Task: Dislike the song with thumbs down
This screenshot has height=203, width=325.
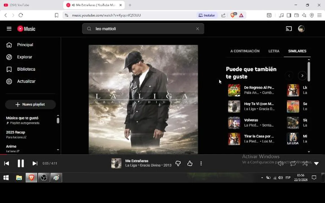Action: click(x=178, y=164)
